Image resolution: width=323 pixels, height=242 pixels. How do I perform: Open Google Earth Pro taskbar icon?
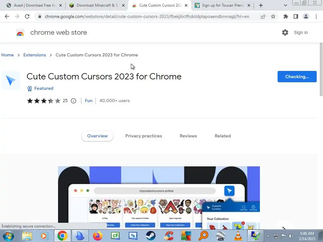coord(221,236)
